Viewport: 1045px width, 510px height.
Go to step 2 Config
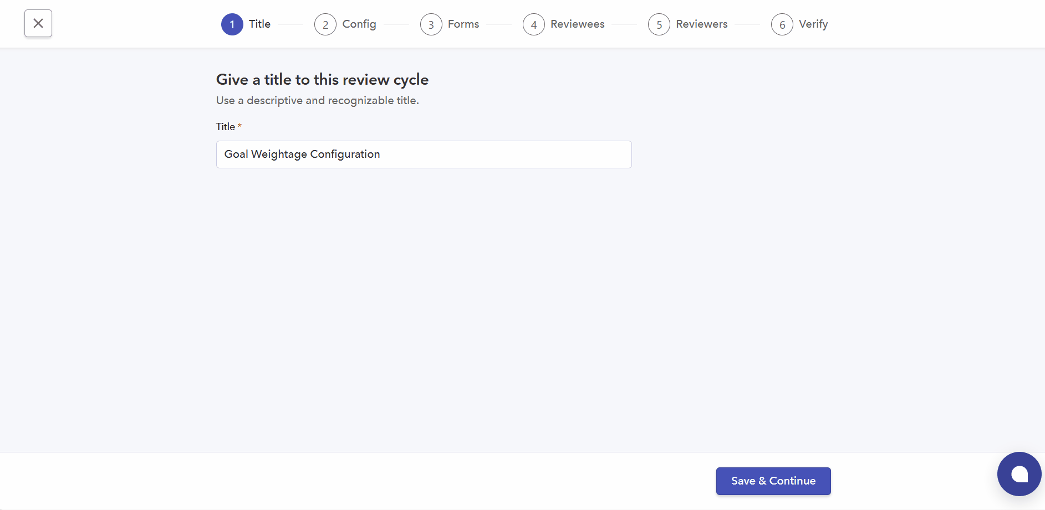click(345, 24)
